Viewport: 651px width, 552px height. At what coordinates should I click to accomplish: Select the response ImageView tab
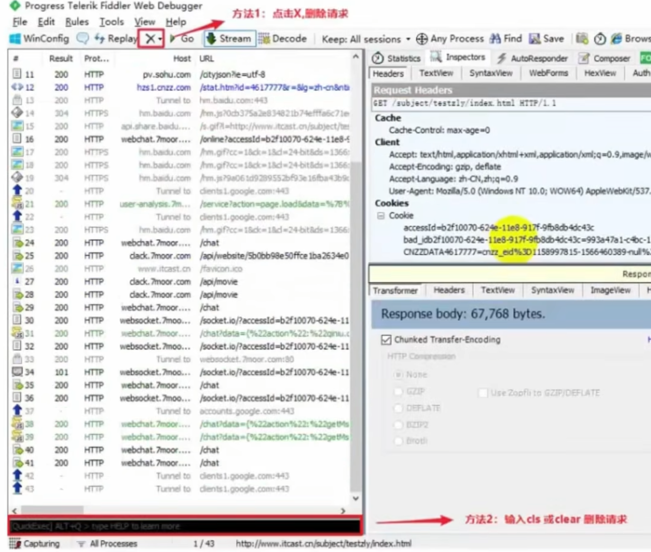coord(610,290)
